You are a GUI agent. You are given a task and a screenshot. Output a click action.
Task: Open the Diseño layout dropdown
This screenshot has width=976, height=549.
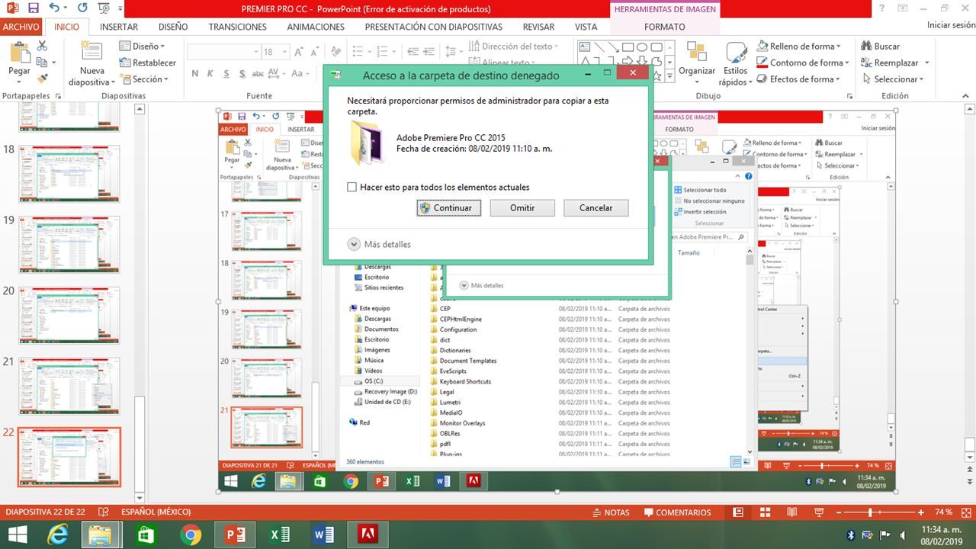pos(141,46)
